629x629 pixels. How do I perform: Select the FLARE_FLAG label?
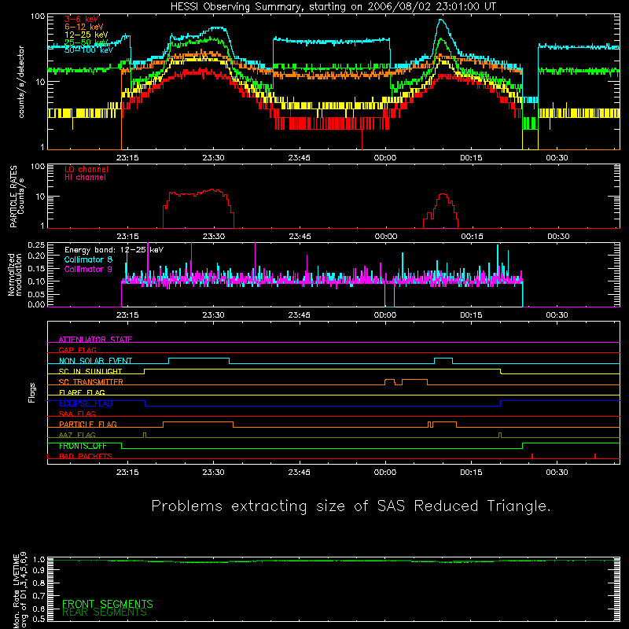[82, 392]
